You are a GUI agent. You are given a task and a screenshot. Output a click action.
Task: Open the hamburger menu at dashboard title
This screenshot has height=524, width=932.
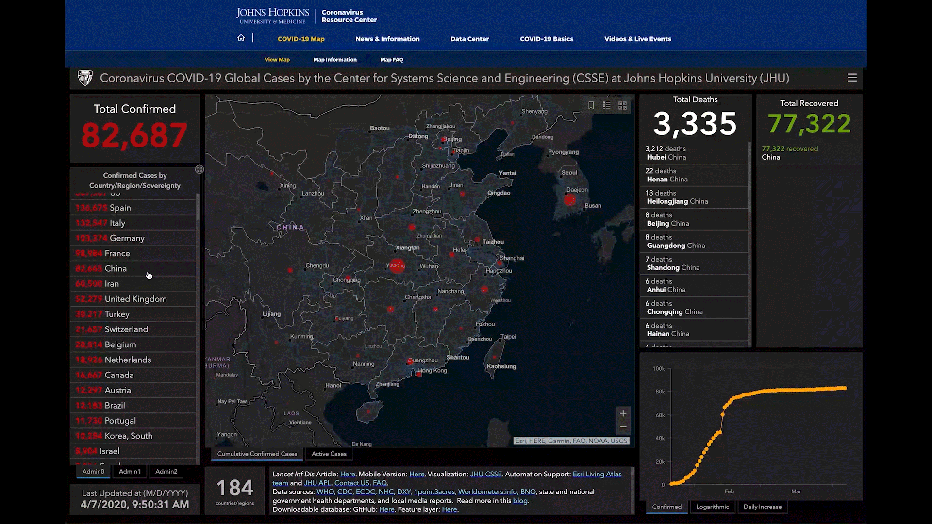pos(852,78)
